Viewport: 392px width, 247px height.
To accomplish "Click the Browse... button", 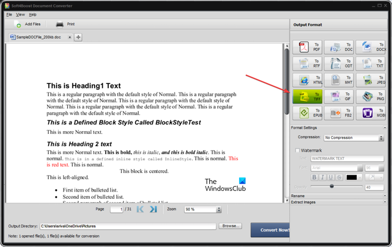I will (230, 226).
